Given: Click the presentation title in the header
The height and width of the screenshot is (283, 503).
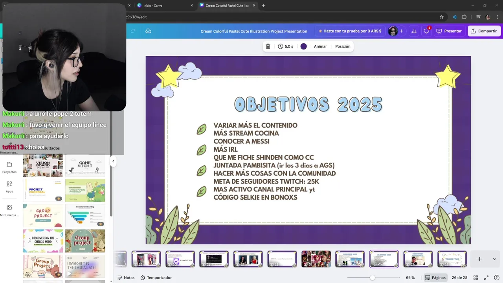Looking at the screenshot, I should [254, 31].
